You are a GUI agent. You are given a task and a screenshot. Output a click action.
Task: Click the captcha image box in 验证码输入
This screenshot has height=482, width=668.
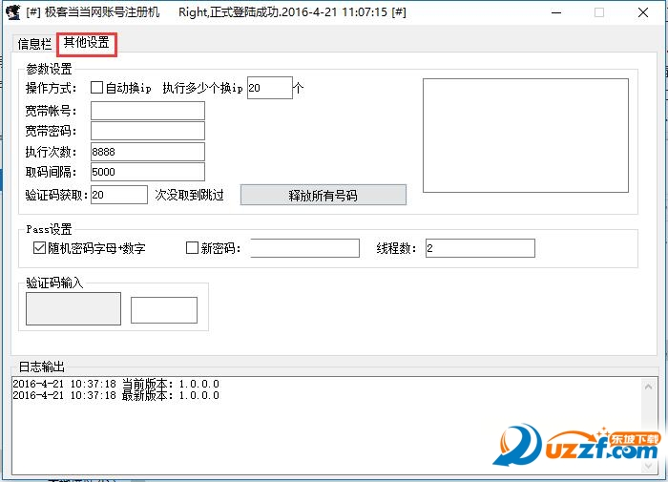[x=73, y=308]
